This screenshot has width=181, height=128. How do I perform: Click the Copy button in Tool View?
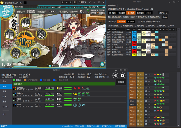pyautogui.click(x=165, y=17)
